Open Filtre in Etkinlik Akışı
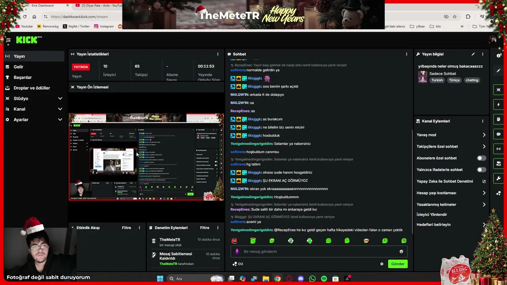This screenshot has width=507, height=285. tap(126, 228)
